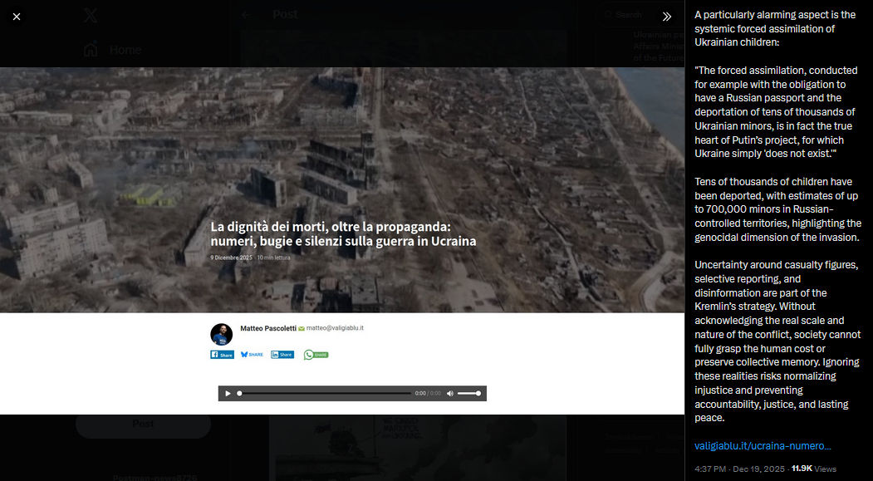Click the dimmed Search field
The height and width of the screenshot is (481, 873).
pos(640,15)
